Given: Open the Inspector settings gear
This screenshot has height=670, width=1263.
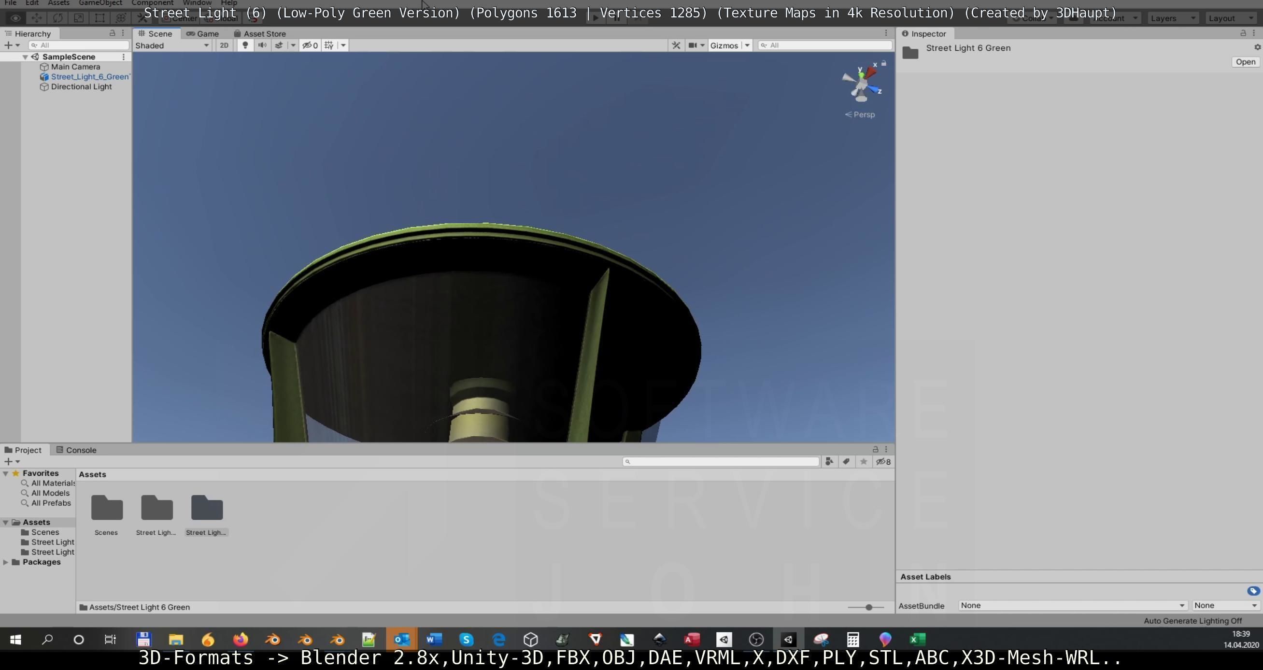Looking at the screenshot, I should click(x=1257, y=47).
